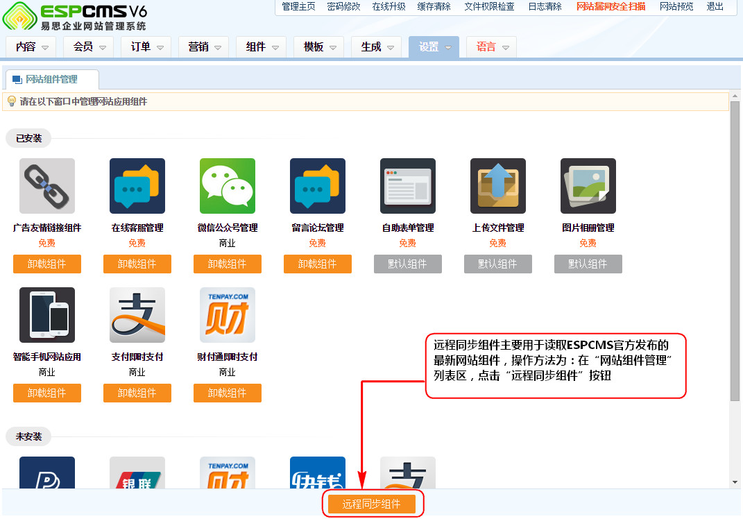The image size is (743, 519).
Task: Open the 图片相册管理 photo album icon
Action: (x=588, y=186)
